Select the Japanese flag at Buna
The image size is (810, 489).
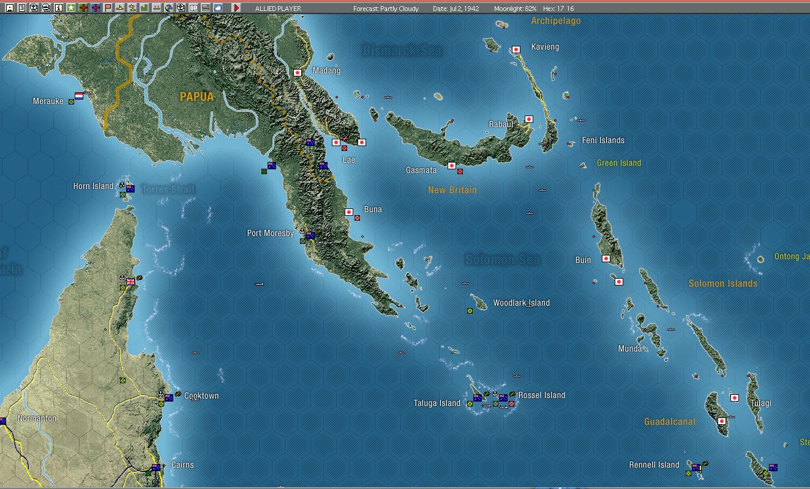pyautogui.click(x=349, y=212)
